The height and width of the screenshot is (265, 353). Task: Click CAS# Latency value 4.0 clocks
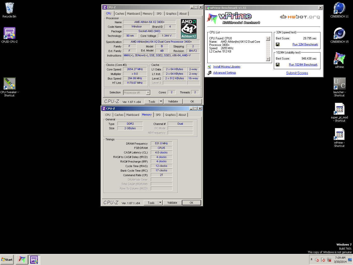click(x=161, y=153)
